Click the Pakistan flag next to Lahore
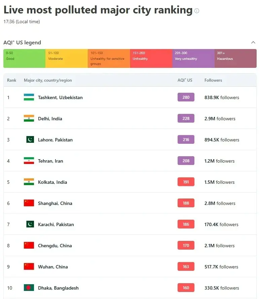260x299 pixels. pos(30,140)
